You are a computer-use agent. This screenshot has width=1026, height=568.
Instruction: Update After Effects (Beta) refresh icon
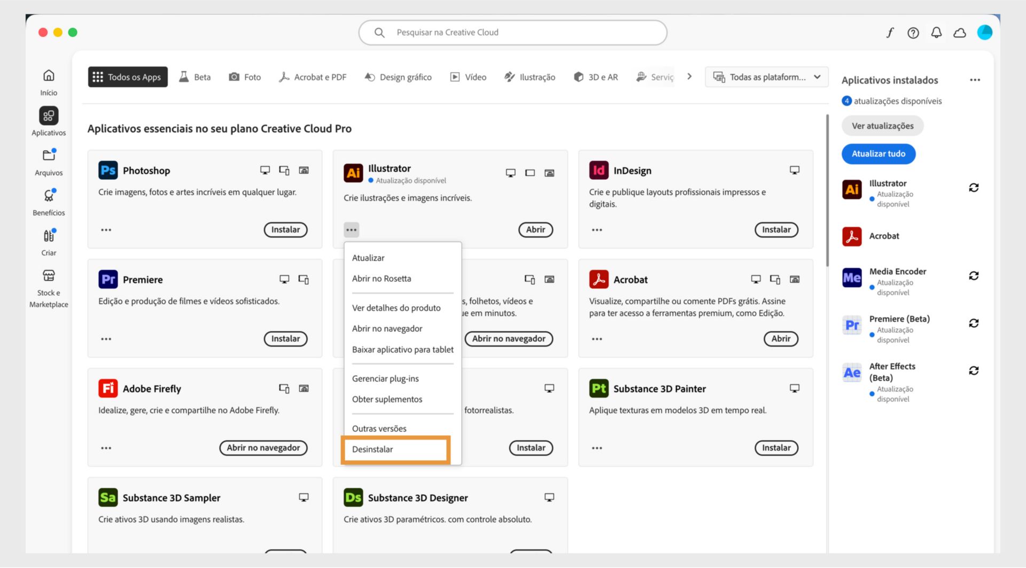(974, 371)
